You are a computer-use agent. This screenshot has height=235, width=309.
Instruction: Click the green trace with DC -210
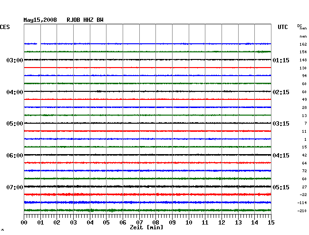point(147,210)
